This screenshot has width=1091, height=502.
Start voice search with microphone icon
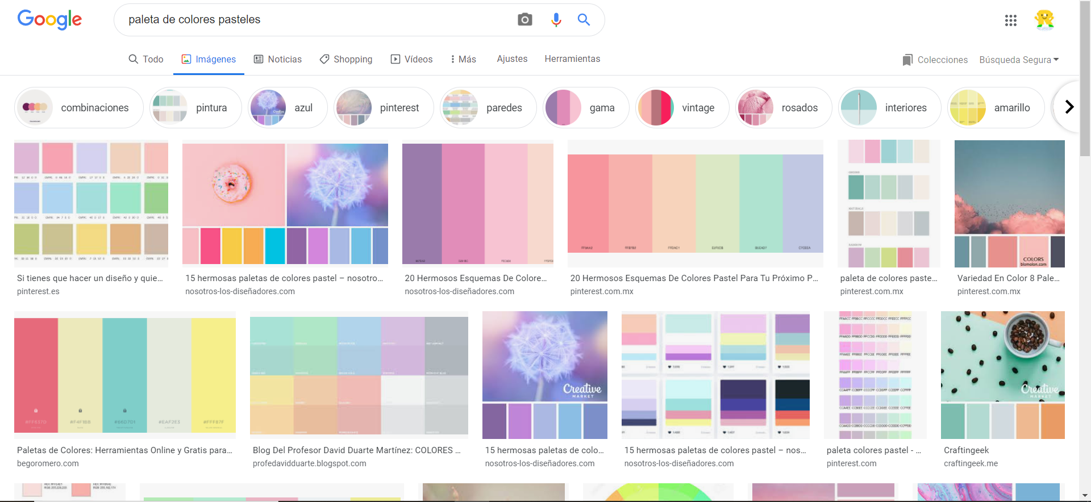(x=556, y=20)
